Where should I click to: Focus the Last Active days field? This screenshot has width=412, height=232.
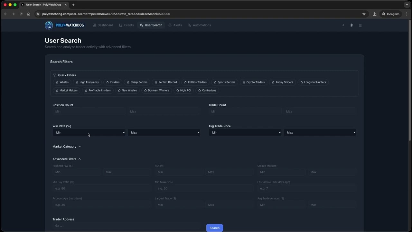[x=307, y=188]
